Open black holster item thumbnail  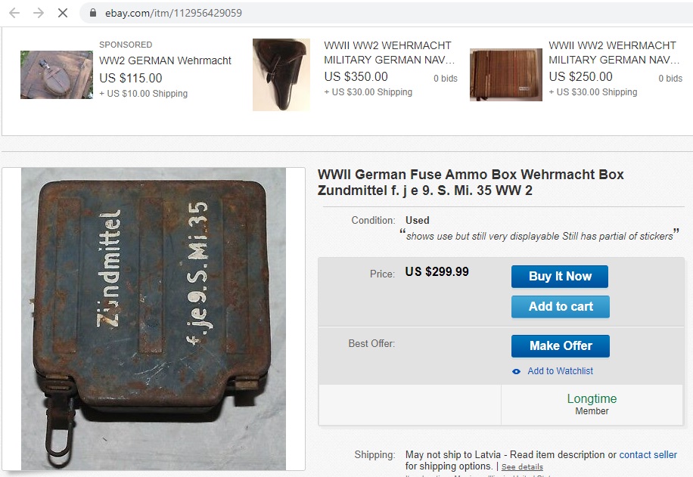pos(281,75)
